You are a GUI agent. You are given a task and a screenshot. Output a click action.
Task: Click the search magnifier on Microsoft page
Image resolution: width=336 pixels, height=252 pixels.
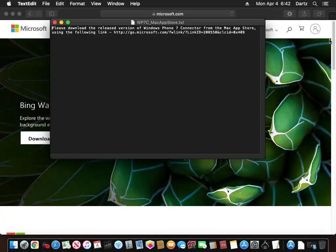click(289, 29)
